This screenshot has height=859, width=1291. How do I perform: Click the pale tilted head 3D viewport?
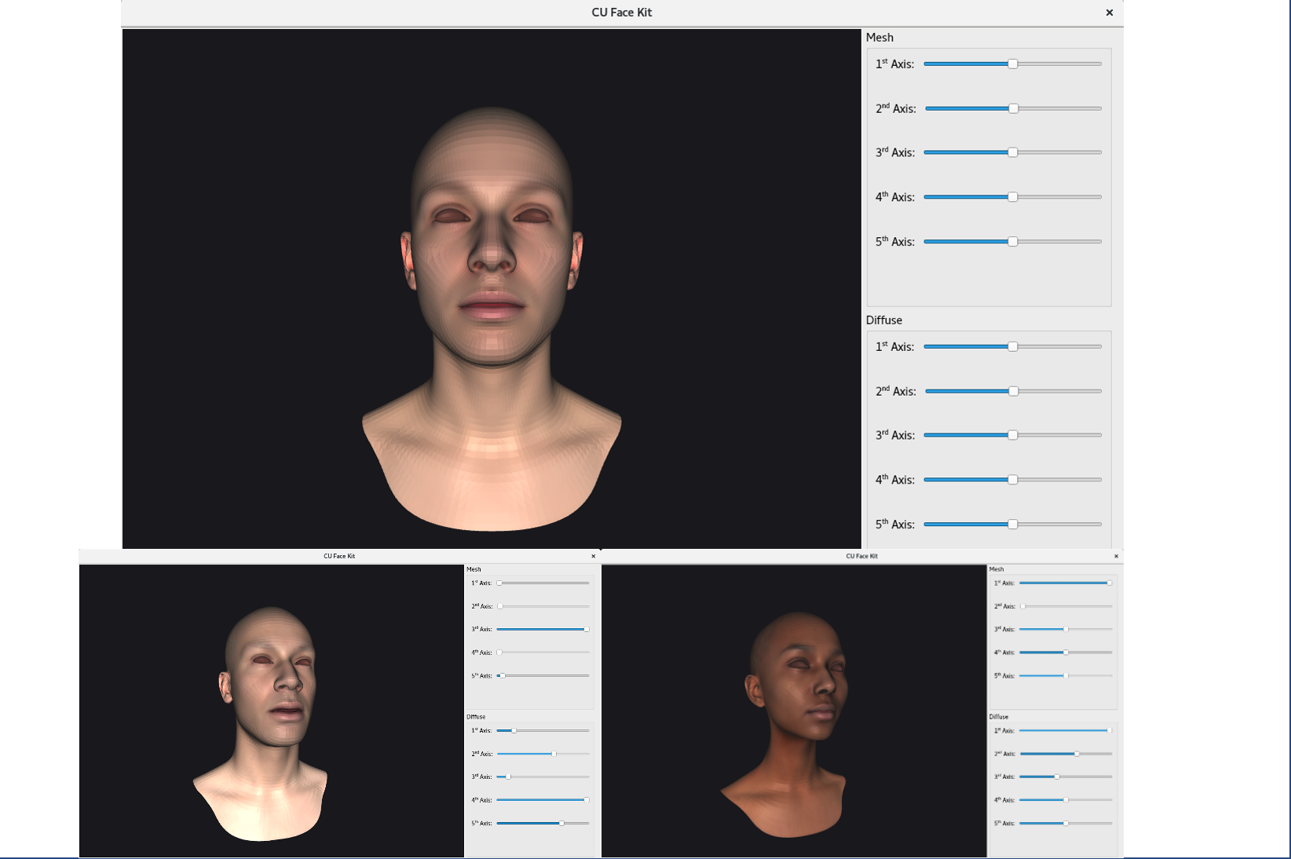[272, 711]
